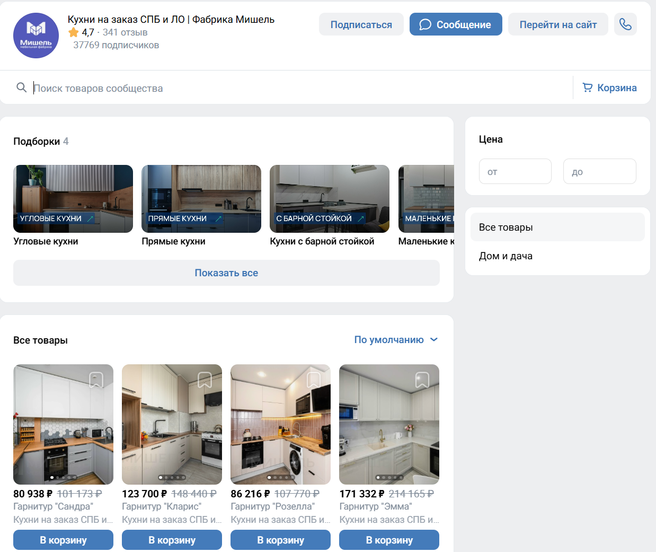Add Гарнитур "Эмма" to cart

tap(389, 540)
